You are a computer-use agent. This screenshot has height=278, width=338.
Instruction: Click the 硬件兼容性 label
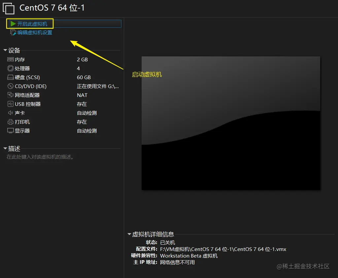[144, 256]
